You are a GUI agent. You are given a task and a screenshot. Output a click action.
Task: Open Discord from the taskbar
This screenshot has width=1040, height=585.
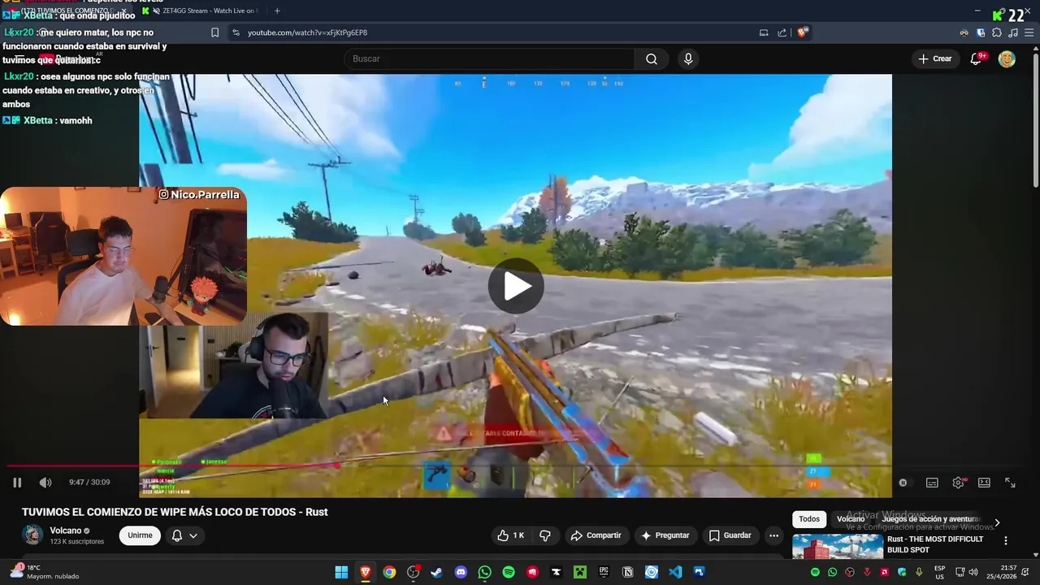tap(461, 572)
